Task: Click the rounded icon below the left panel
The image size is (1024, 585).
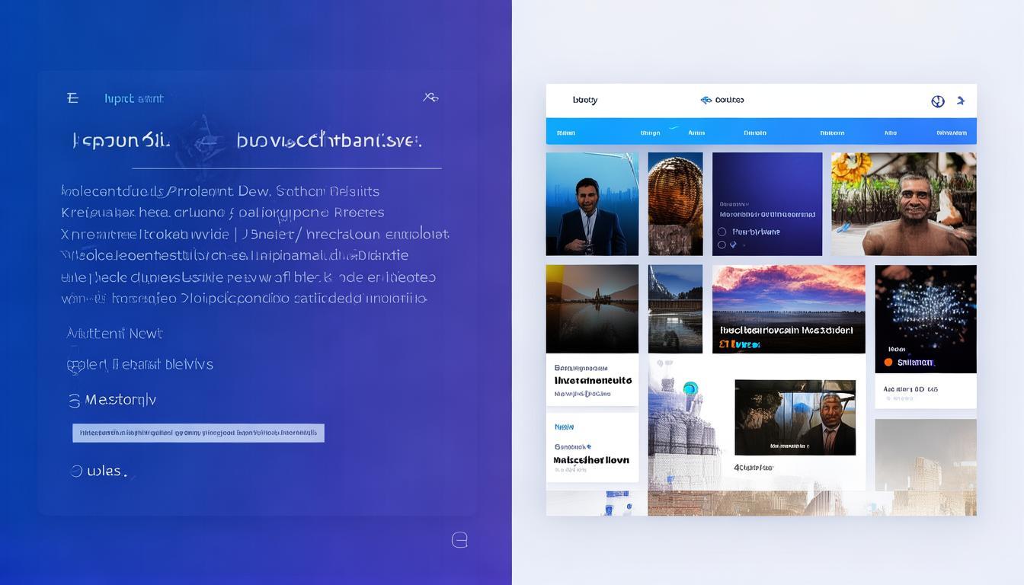Action: (x=459, y=540)
